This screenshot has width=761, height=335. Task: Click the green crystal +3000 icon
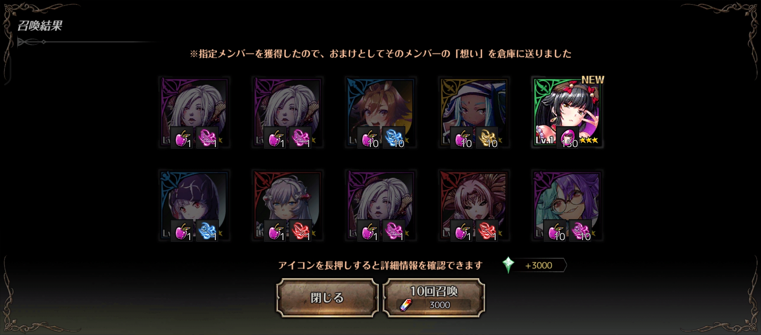click(x=508, y=265)
